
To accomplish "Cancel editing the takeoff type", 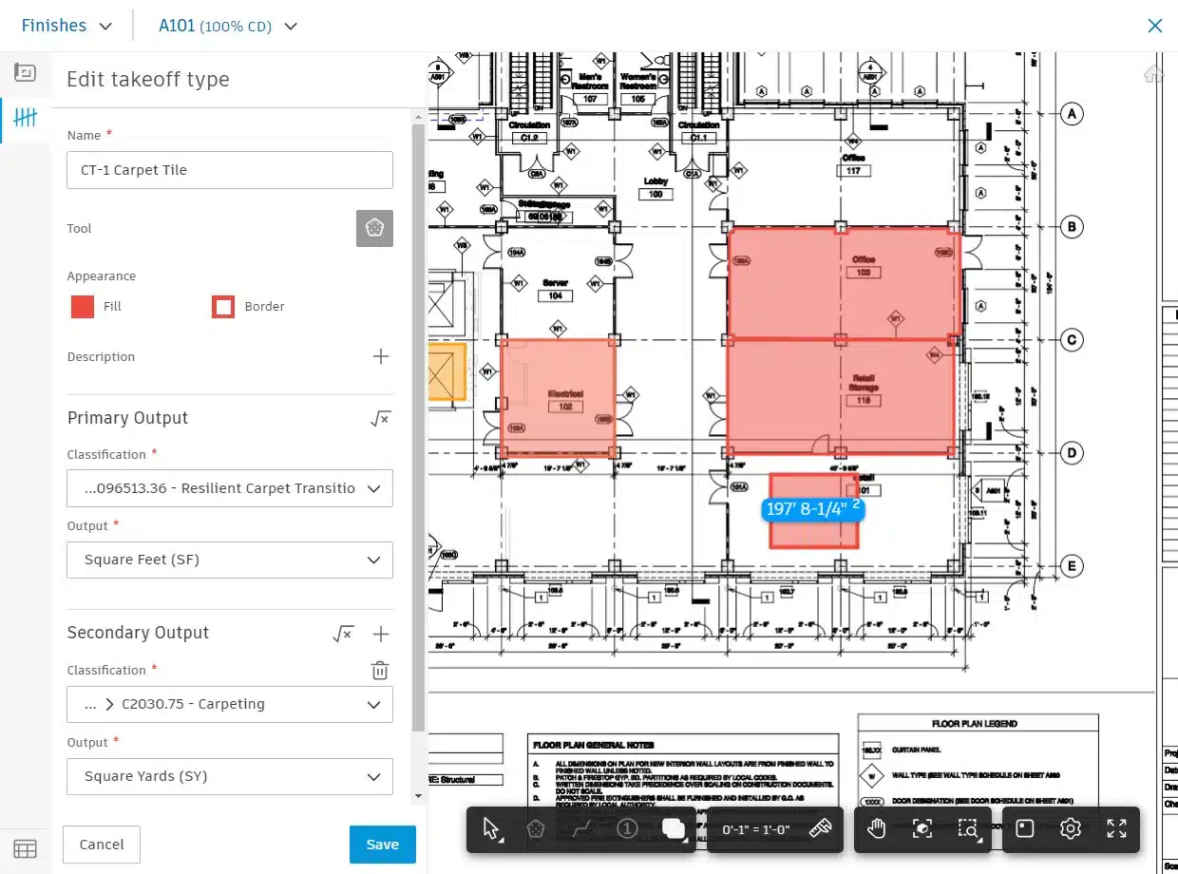I will click(x=101, y=844).
